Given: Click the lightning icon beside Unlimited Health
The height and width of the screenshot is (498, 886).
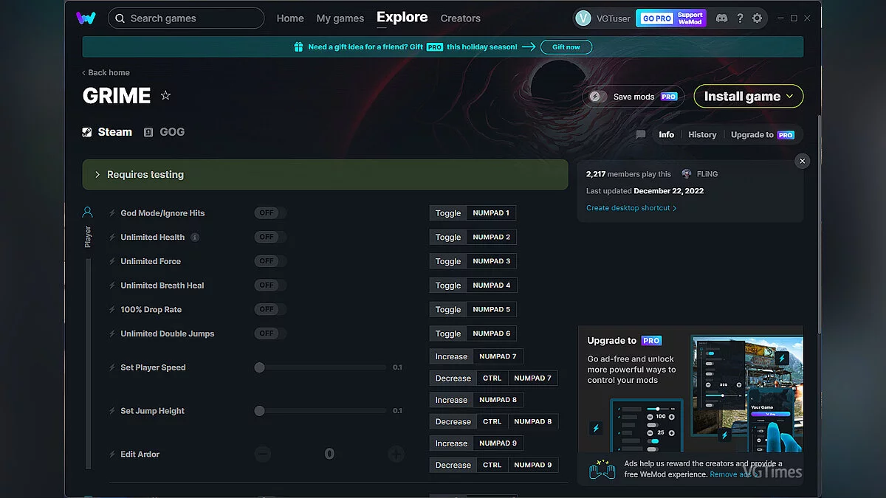Looking at the screenshot, I should click(113, 238).
